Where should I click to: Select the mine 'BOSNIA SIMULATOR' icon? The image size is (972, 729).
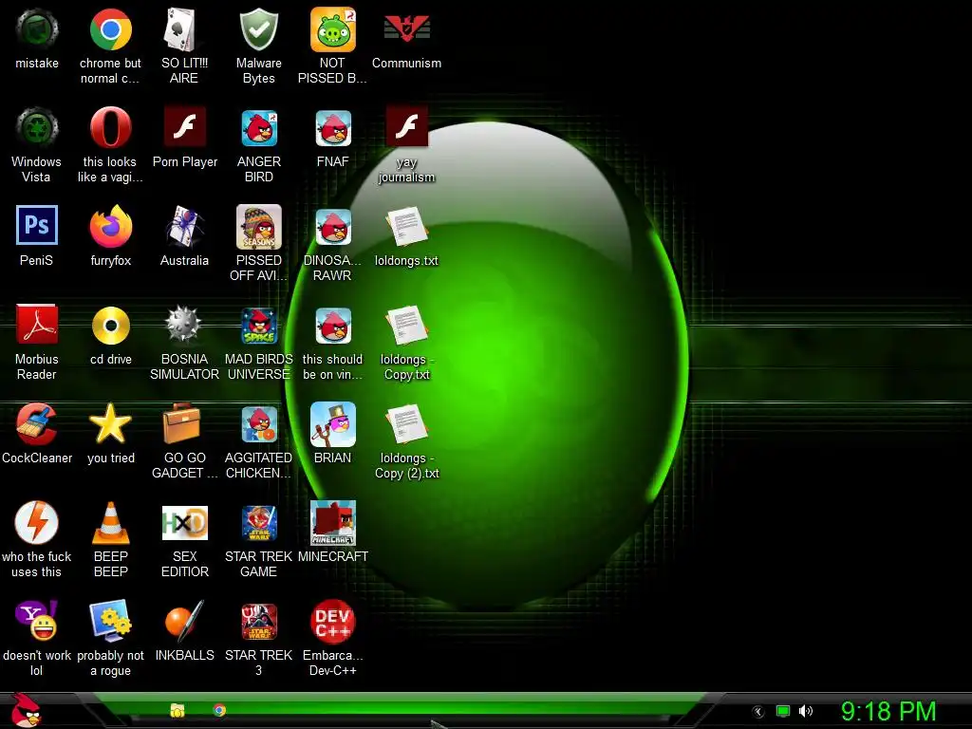tap(184, 325)
